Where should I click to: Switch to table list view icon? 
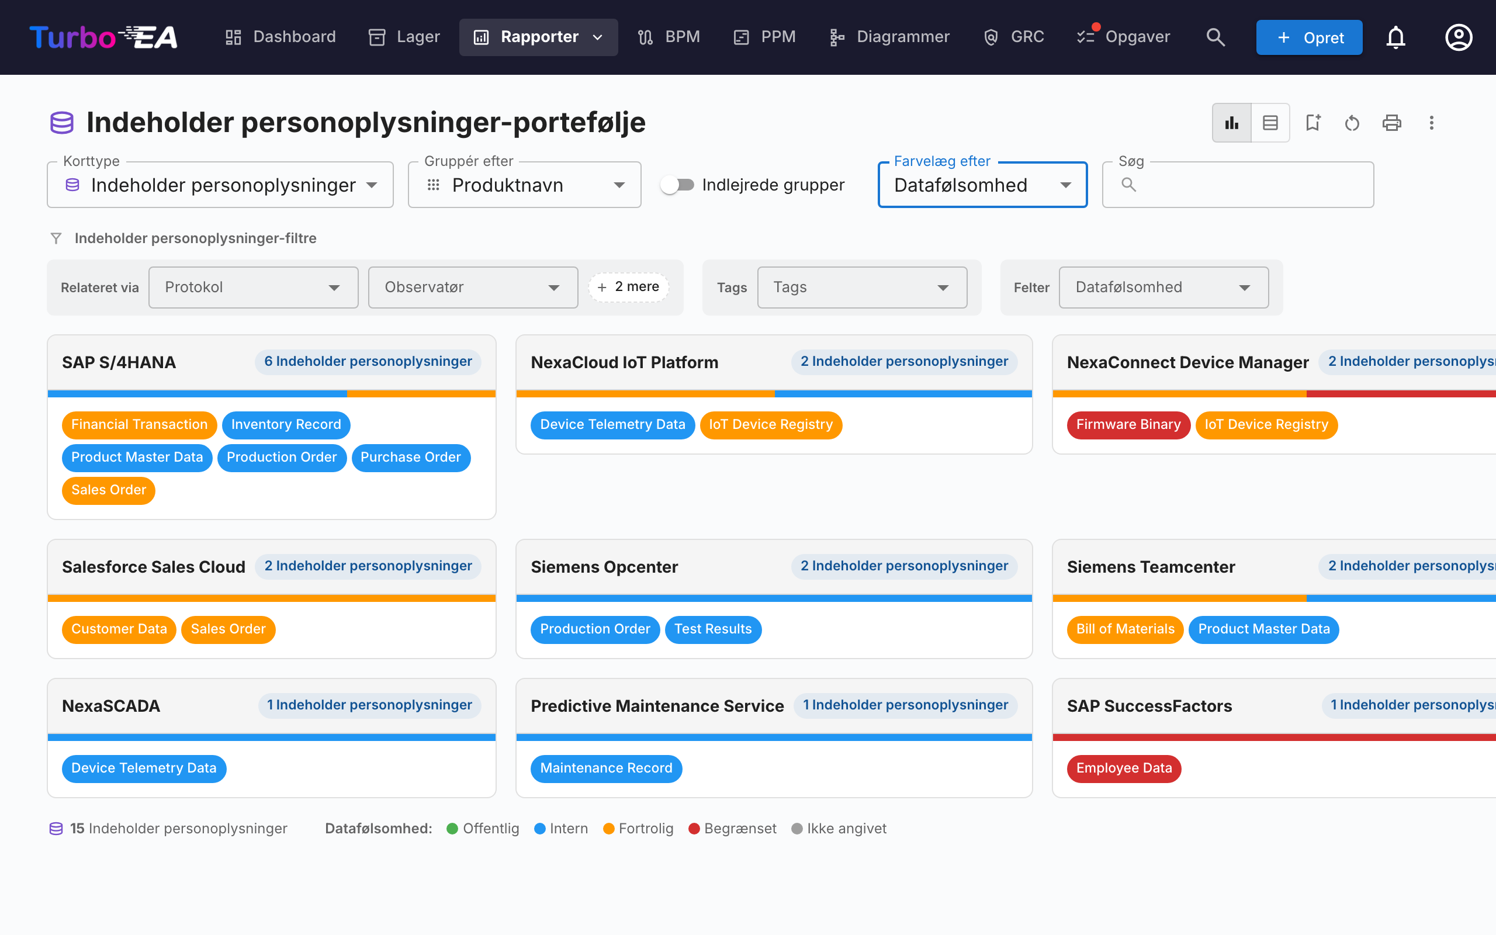point(1270,123)
